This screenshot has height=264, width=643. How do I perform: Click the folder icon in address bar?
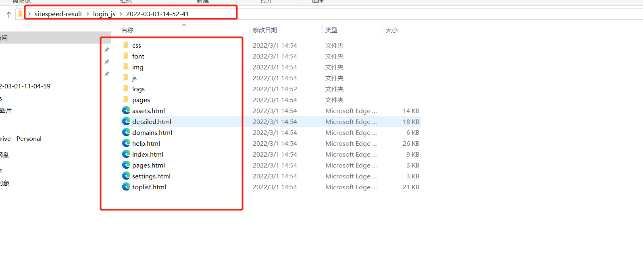coord(20,14)
